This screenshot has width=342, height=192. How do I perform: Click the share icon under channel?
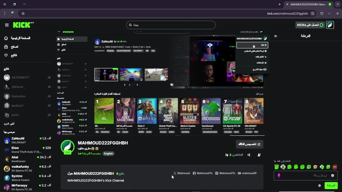pos(249,155)
